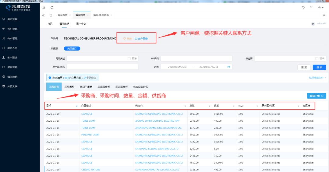
Task: Open supplier SHAOXING RUISING LIGHTING CO.,LTD
Action: pos(157,149)
